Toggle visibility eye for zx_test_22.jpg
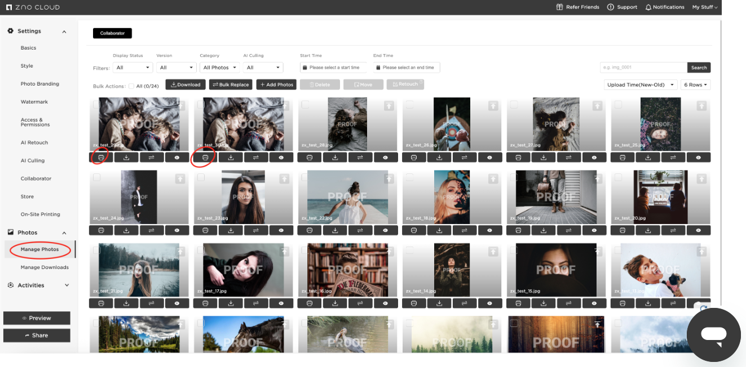This screenshot has width=746, height=367. coord(386,230)
